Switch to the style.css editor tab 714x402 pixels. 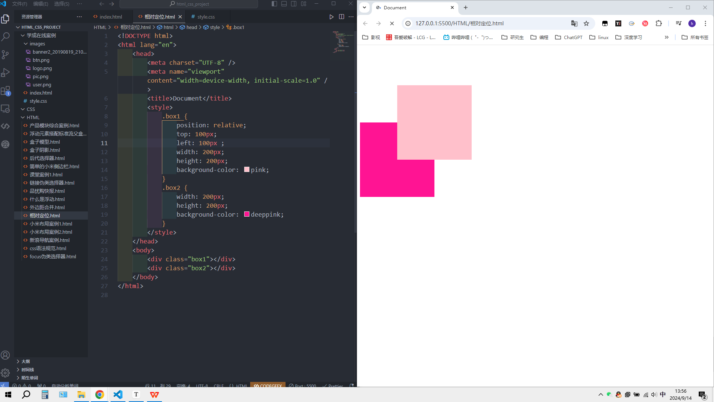point(205,17)
